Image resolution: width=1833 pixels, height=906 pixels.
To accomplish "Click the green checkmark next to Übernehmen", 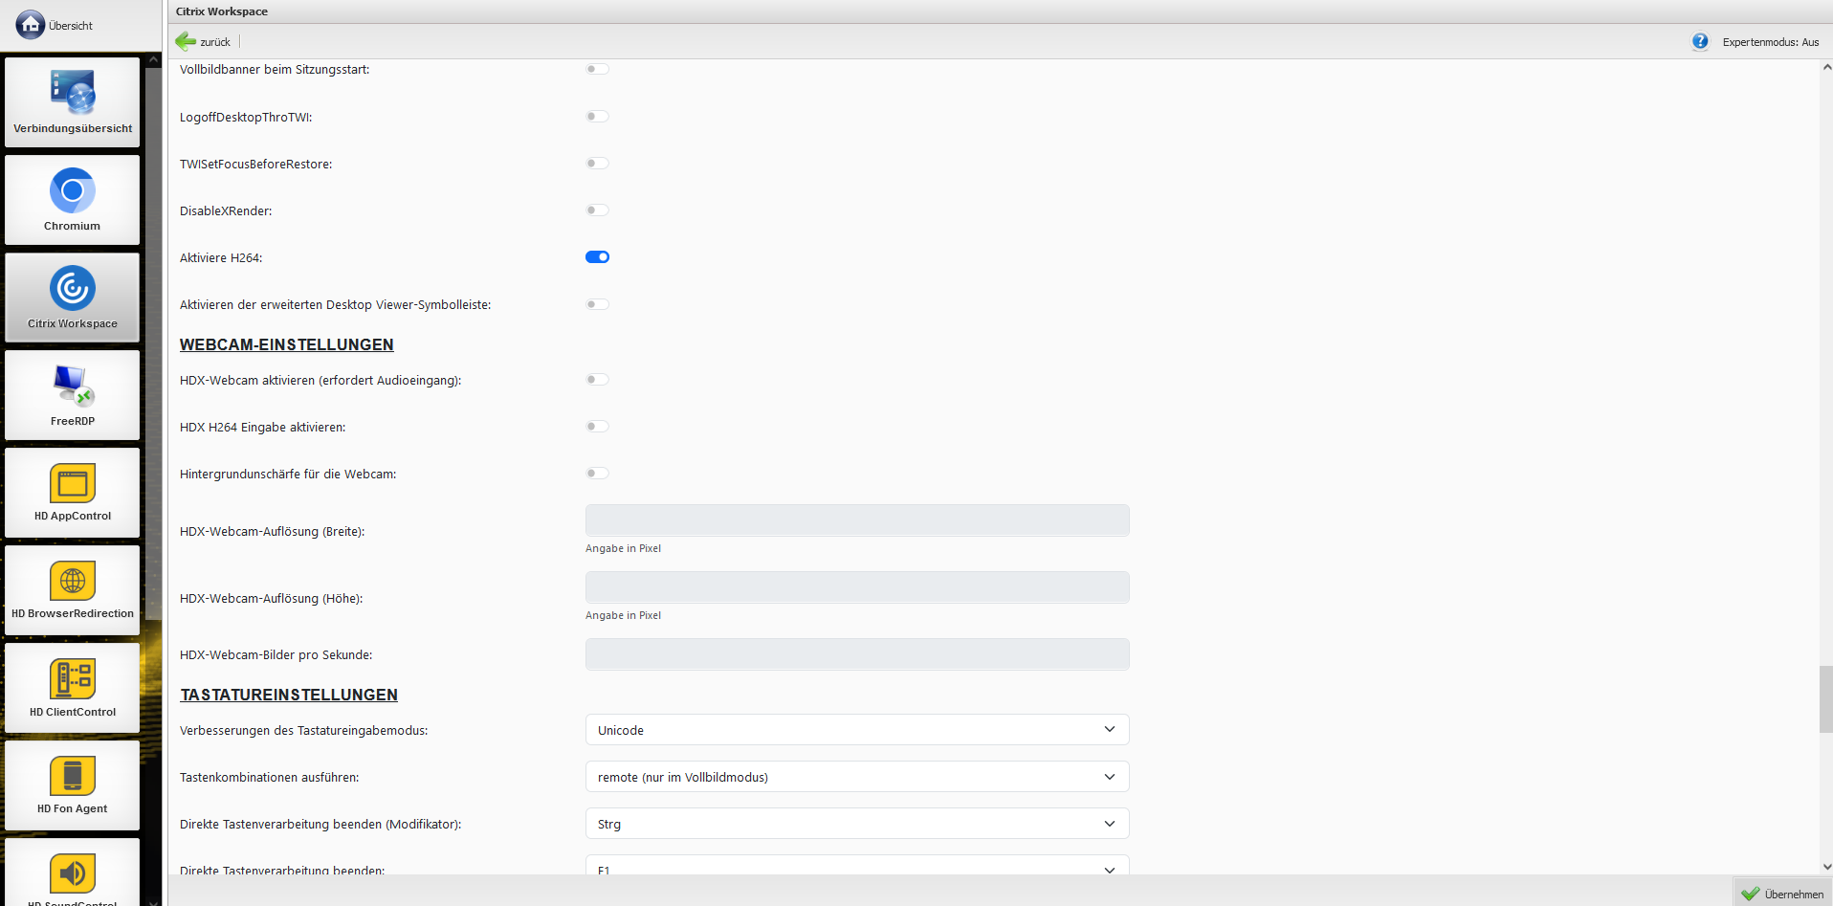I will click(x=1751, y=894).
